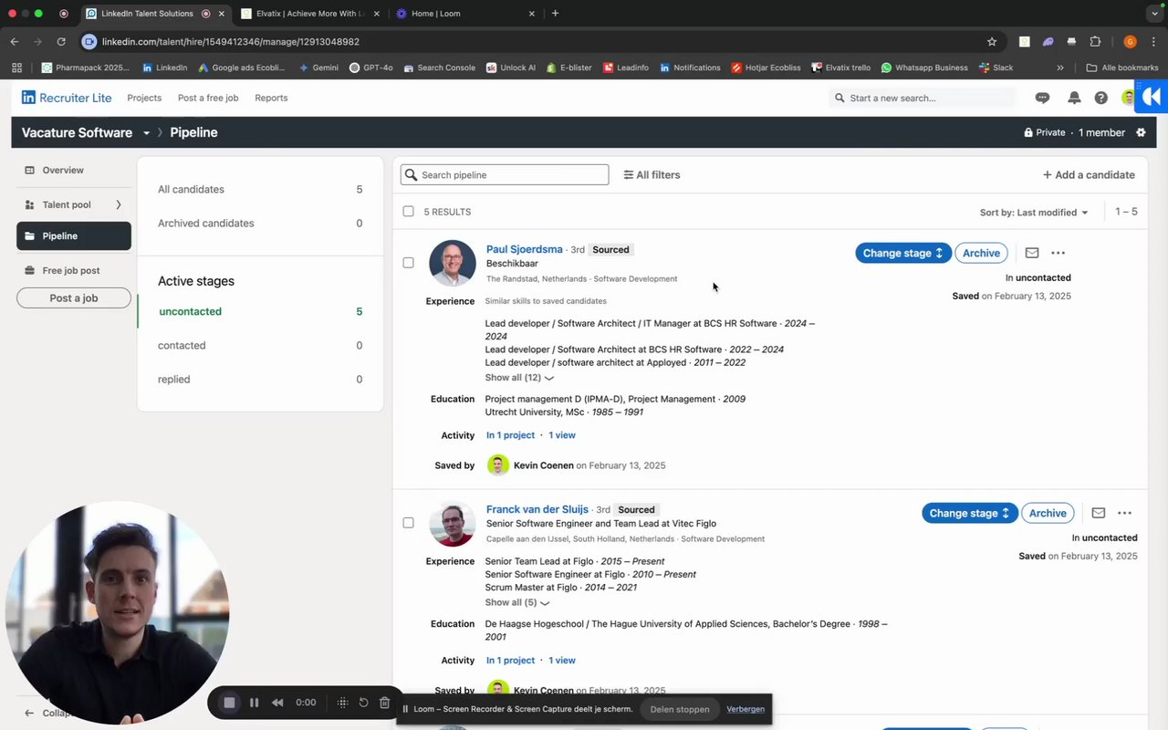Send message to Paul Sjoerdsma via envelope
The width and height of the screenshot is (1168, 730).
[1032, 253]
